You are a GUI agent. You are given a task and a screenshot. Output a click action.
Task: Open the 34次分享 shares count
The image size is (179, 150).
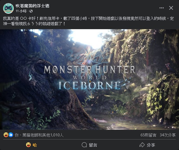168,135
